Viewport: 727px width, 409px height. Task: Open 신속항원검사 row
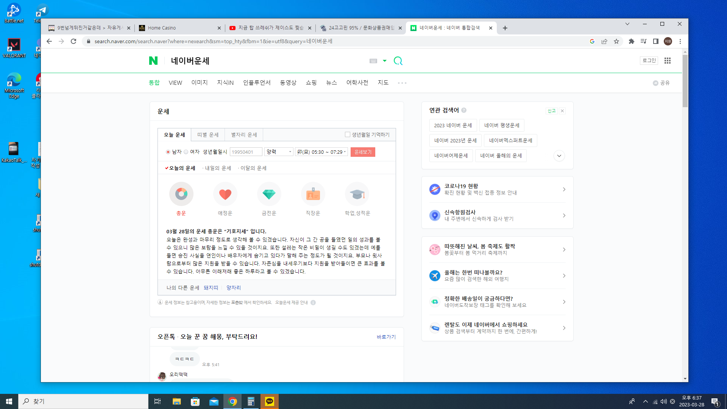click(x=498, y=215)
